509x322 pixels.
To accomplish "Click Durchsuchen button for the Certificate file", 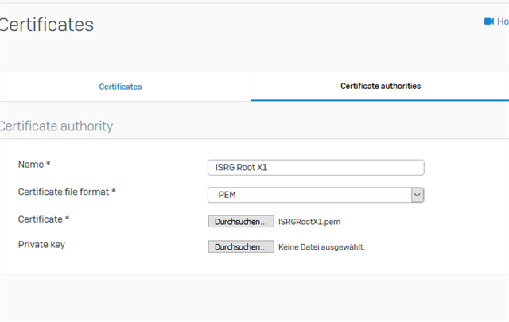I will point(241,222).
